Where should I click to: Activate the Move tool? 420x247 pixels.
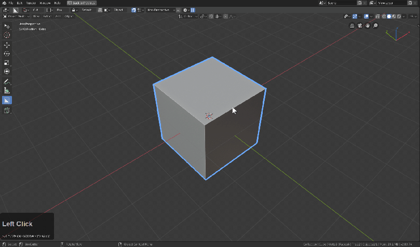pos(7,45)
